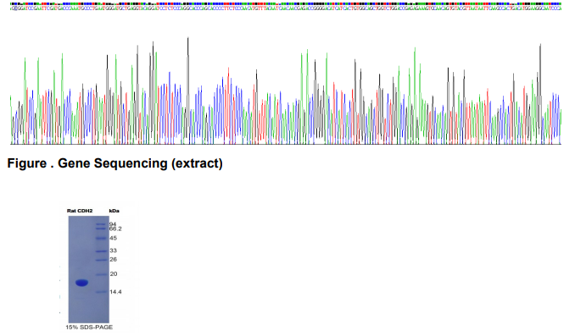The height and width of the screenshot is (336, 564).
Task: Click the 20 kDa marker label
Action: pyautogui.click(x=114, y=274)
